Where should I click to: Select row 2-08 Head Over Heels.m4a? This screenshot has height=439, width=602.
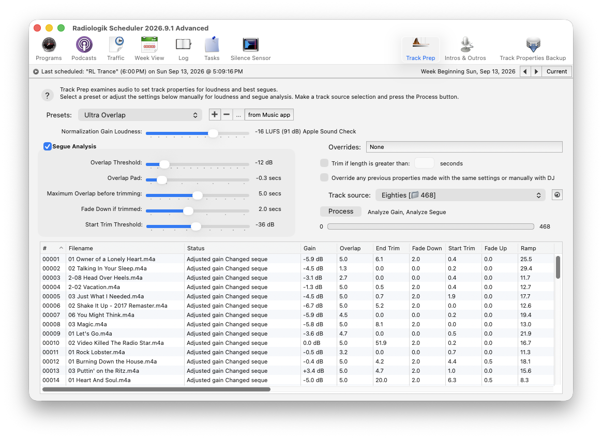tap(297, 278)
